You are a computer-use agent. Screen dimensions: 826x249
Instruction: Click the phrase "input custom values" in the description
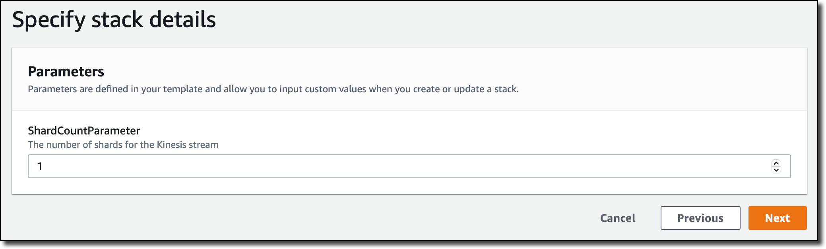tap(322, 89)
